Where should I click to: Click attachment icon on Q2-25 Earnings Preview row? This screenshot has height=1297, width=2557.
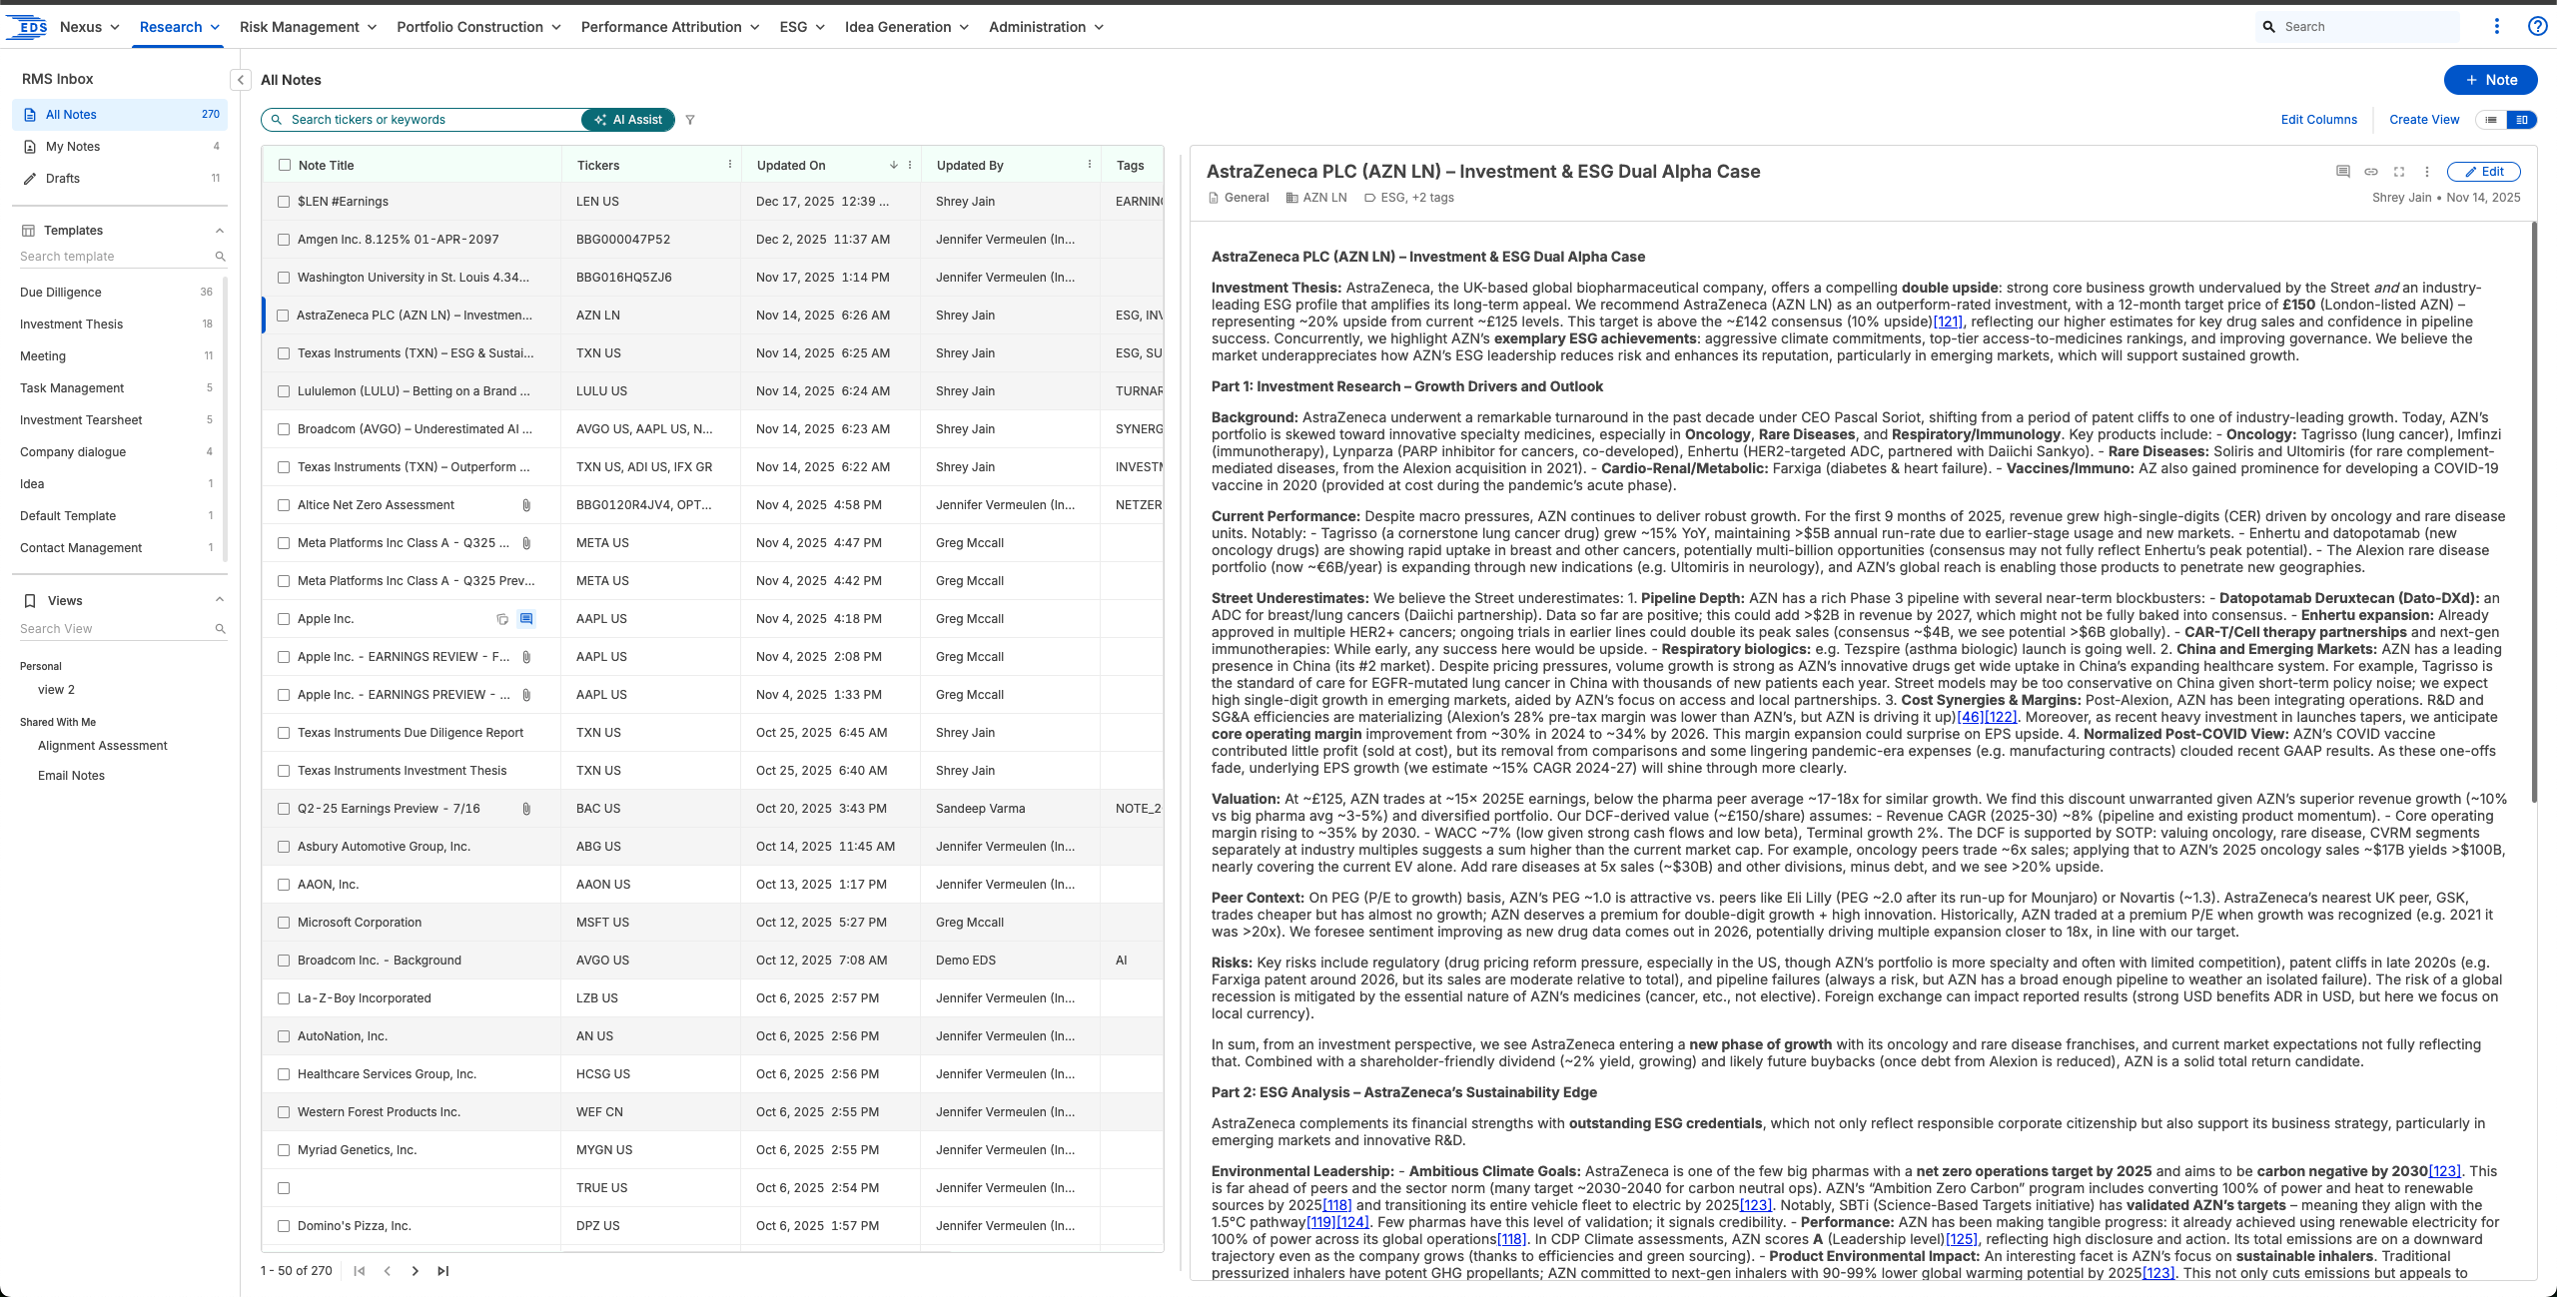click(526, 809)
